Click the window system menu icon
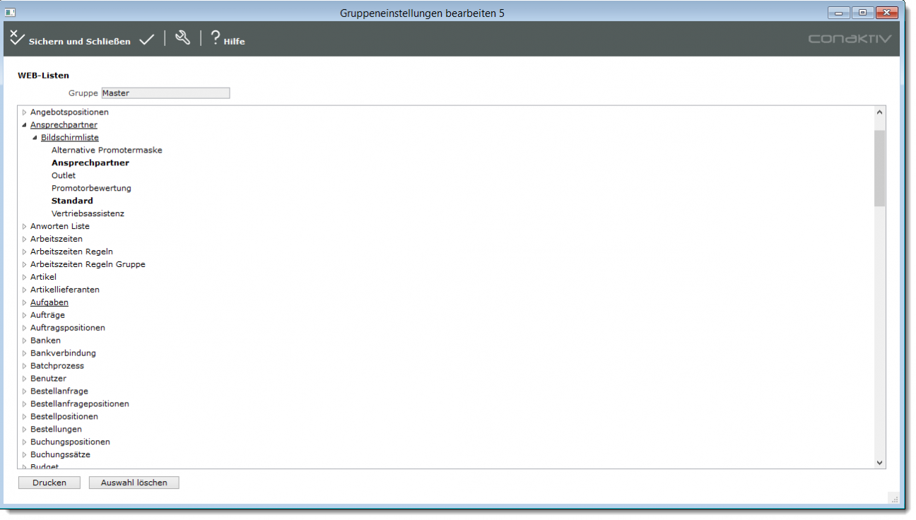This screenshot has height=520, width=916. (x=11, y=13)
